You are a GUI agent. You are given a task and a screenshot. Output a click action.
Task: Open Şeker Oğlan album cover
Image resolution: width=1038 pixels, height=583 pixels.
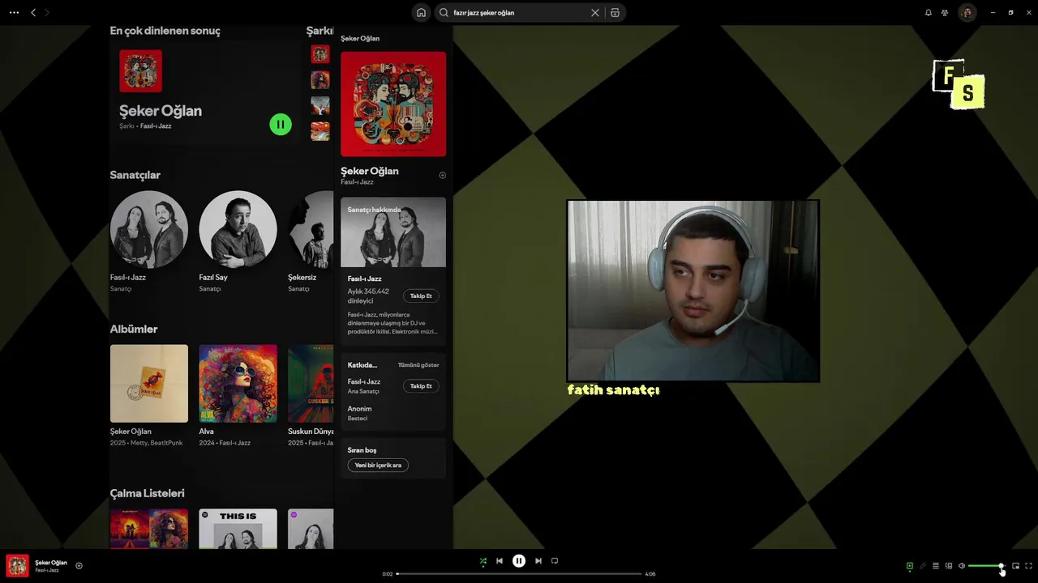[149, 384]
